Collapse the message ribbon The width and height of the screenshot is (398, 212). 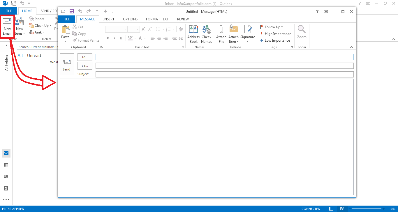(x=351, y=47)
